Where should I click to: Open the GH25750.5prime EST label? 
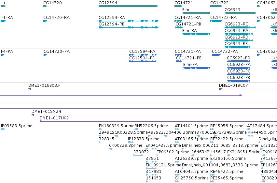pyautogui.click(x=192, y=178)
